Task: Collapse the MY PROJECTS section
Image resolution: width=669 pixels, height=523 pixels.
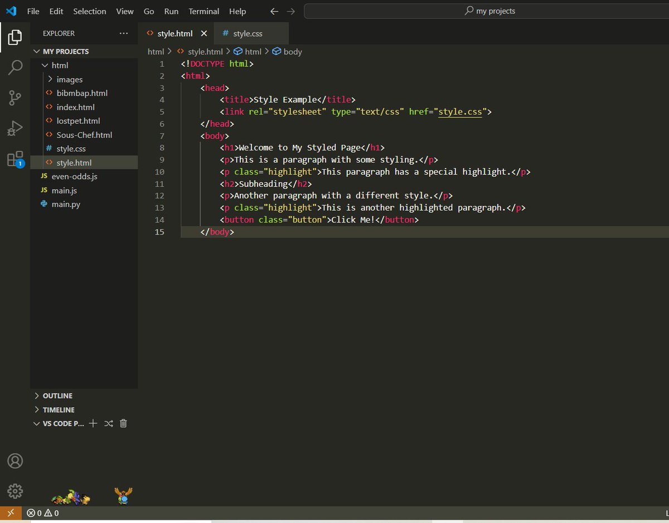Action: pyautogui.click(x=66, y=51)
